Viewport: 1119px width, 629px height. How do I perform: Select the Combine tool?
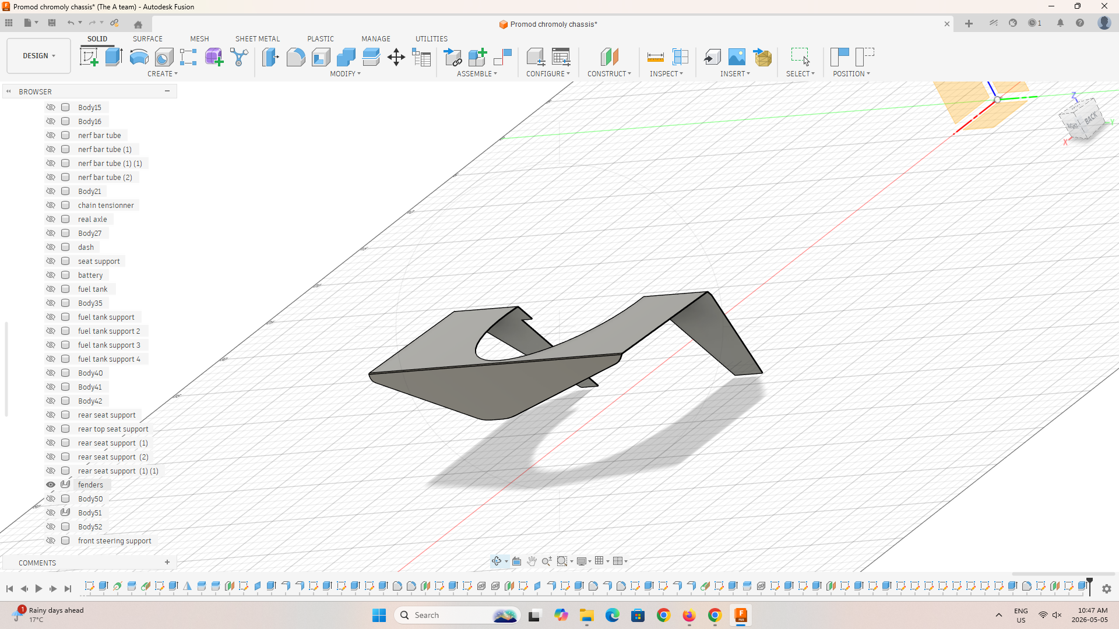[x=346, y=57]
